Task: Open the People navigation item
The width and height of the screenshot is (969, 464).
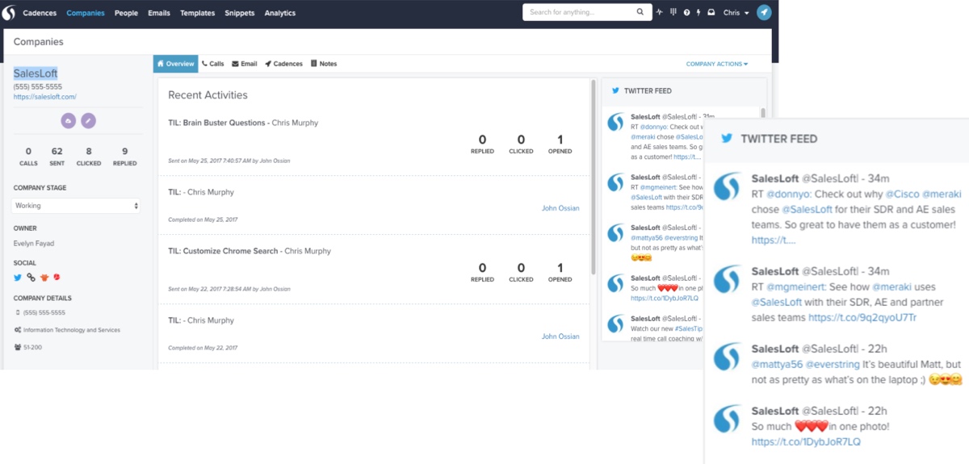Action: (126, 13)
